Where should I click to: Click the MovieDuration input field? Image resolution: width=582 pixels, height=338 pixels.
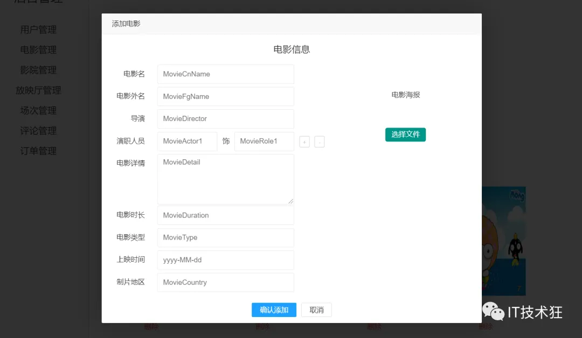pyautogui.click(x=226, y=215)
